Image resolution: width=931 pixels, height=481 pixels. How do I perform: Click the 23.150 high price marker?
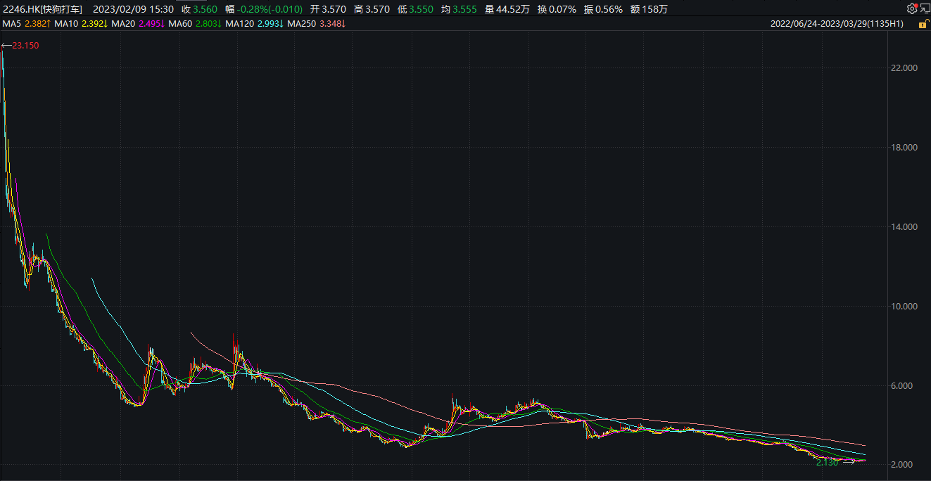(24, 45)
